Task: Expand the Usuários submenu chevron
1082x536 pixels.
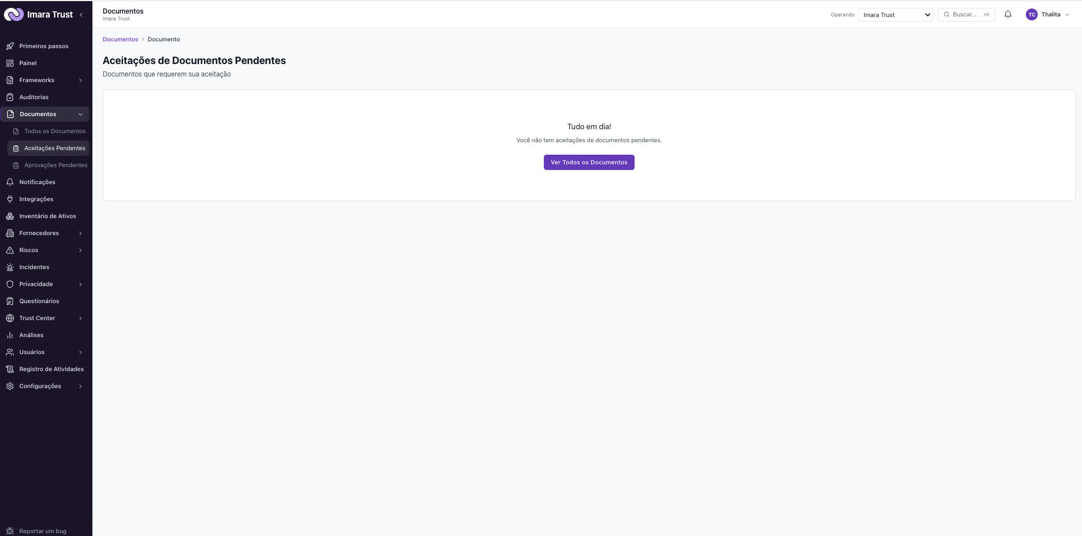Action: pyautogui.click(x=81, y=352)
